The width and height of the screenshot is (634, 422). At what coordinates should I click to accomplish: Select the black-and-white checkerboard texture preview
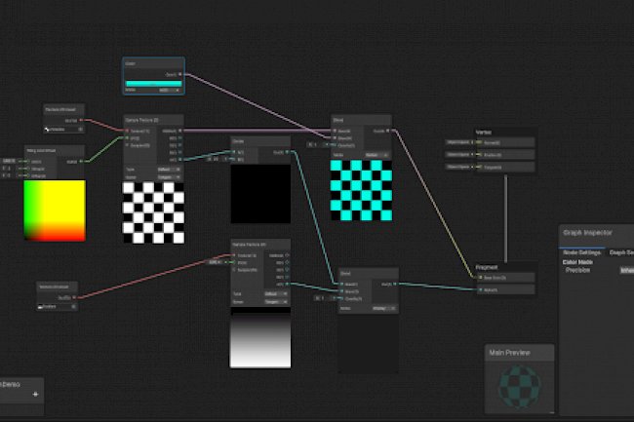[152, 211]
